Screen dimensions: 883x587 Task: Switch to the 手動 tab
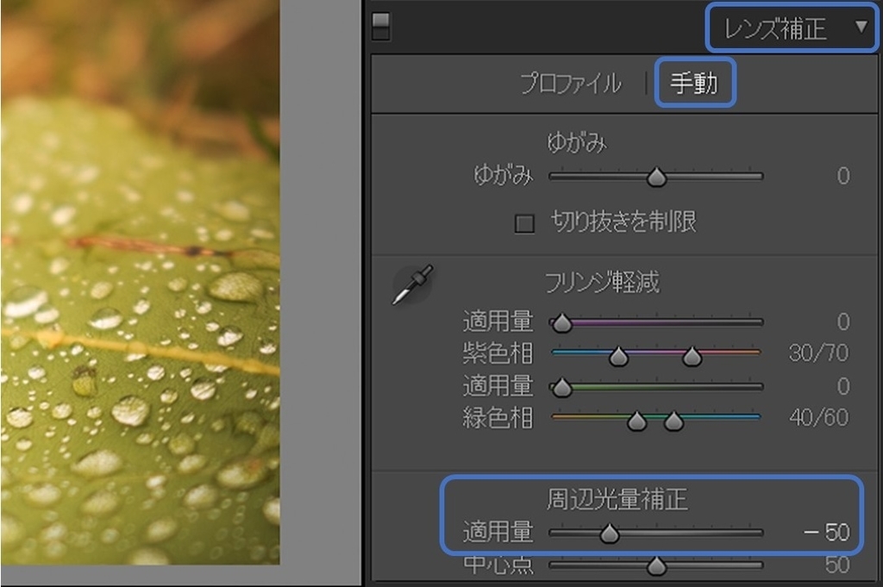click(694, 84)
